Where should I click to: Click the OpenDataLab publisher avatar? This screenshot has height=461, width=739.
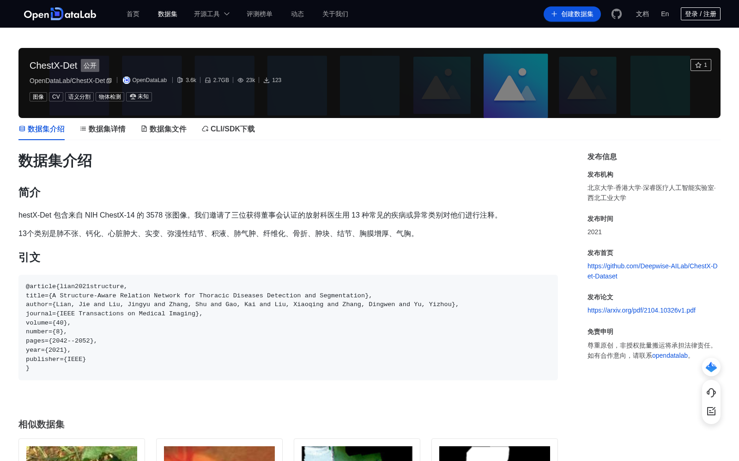126,80
